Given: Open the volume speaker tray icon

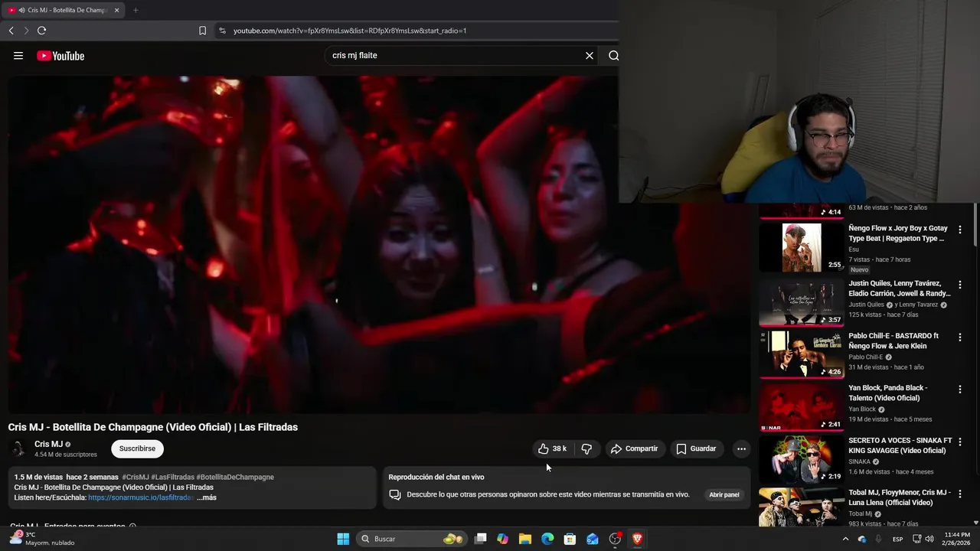Looking at the screenshot, I should pos(929,539).
